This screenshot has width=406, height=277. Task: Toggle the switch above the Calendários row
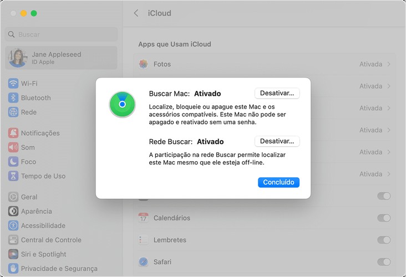click(x=384, y=196)
